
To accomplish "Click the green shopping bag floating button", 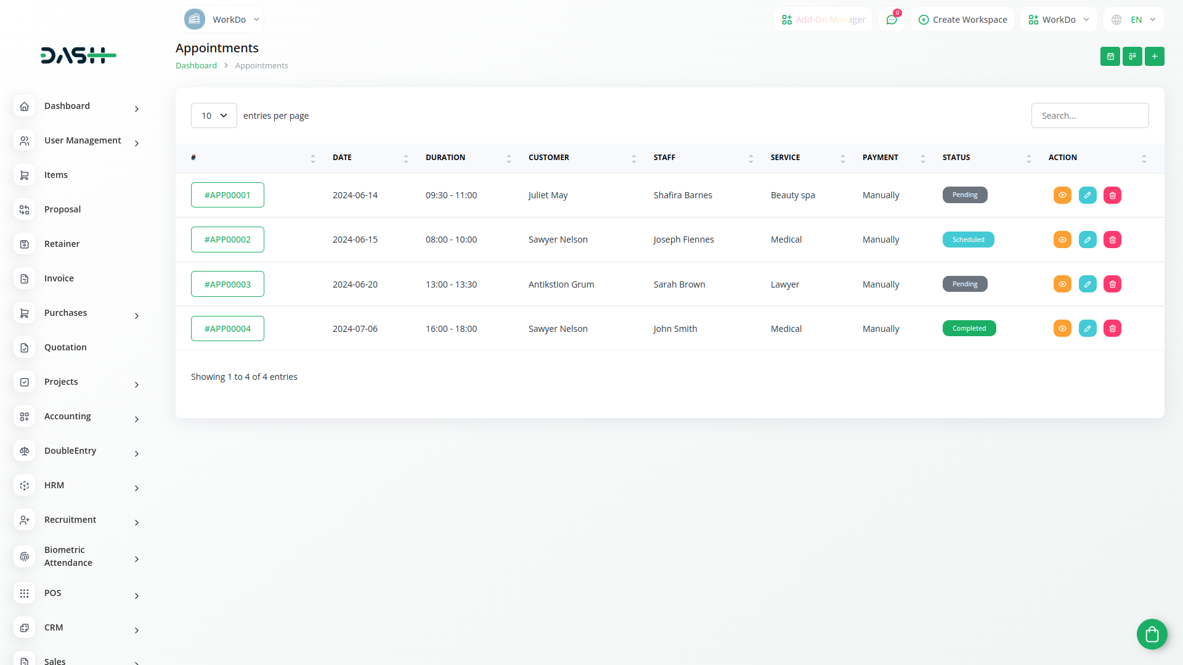I will 1152,634.
